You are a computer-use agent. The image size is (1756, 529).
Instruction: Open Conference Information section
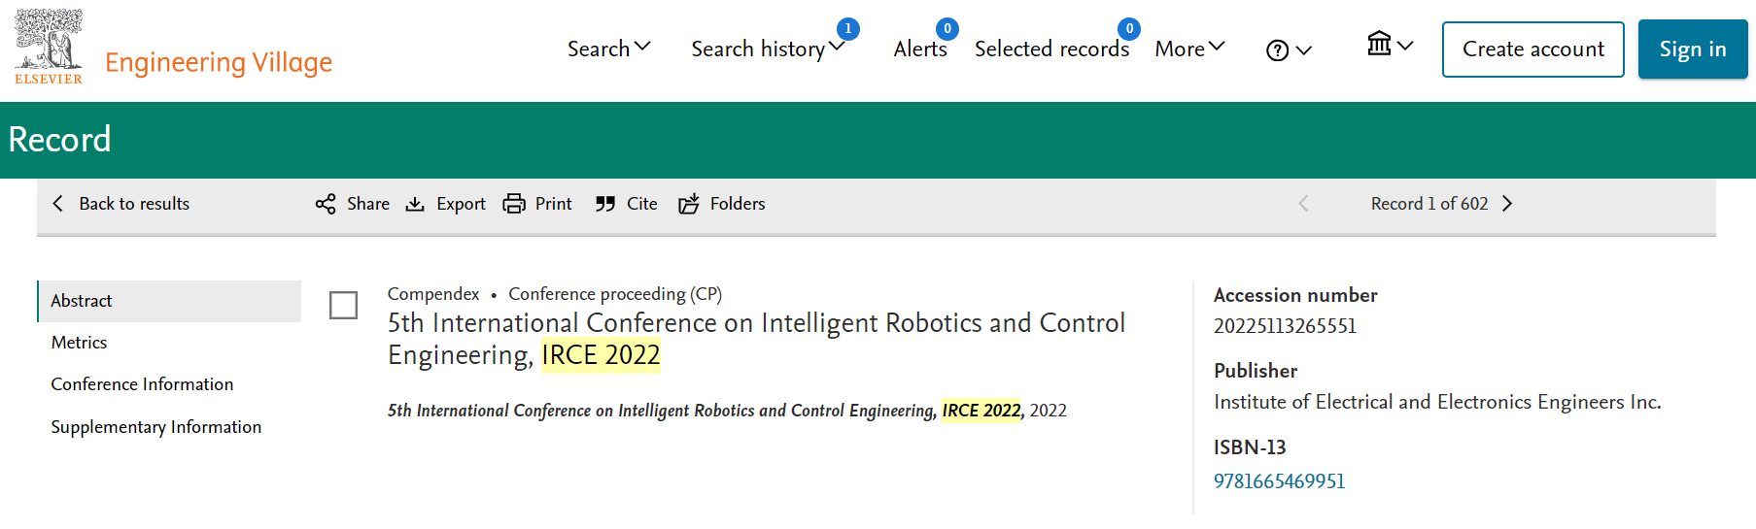click(142, 384)
